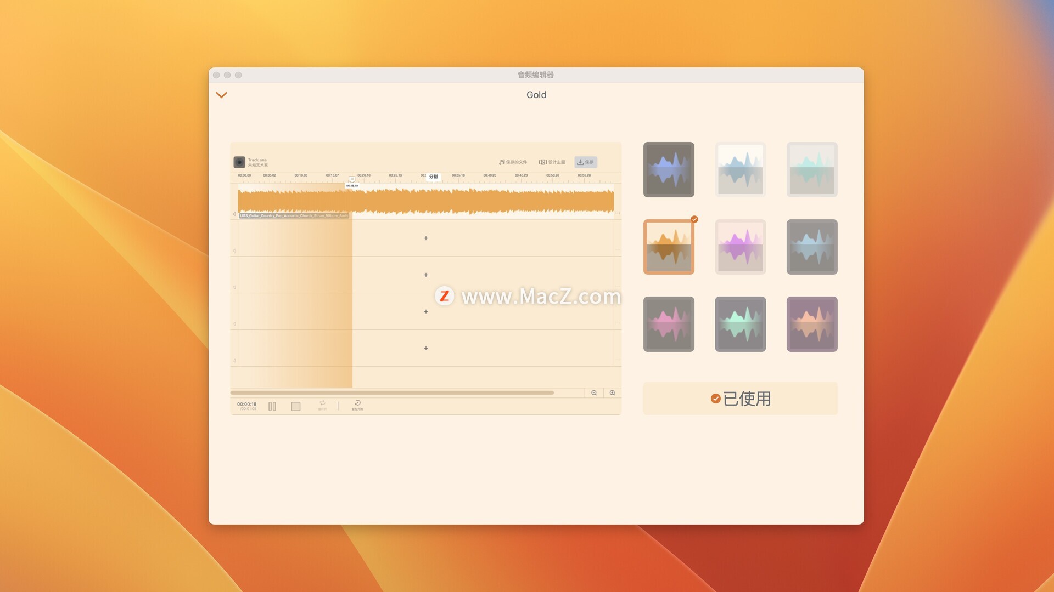The image size is (1054, 592).
Task: Select the purple theme with peach waveform
Action: click(x=812, y=324)
